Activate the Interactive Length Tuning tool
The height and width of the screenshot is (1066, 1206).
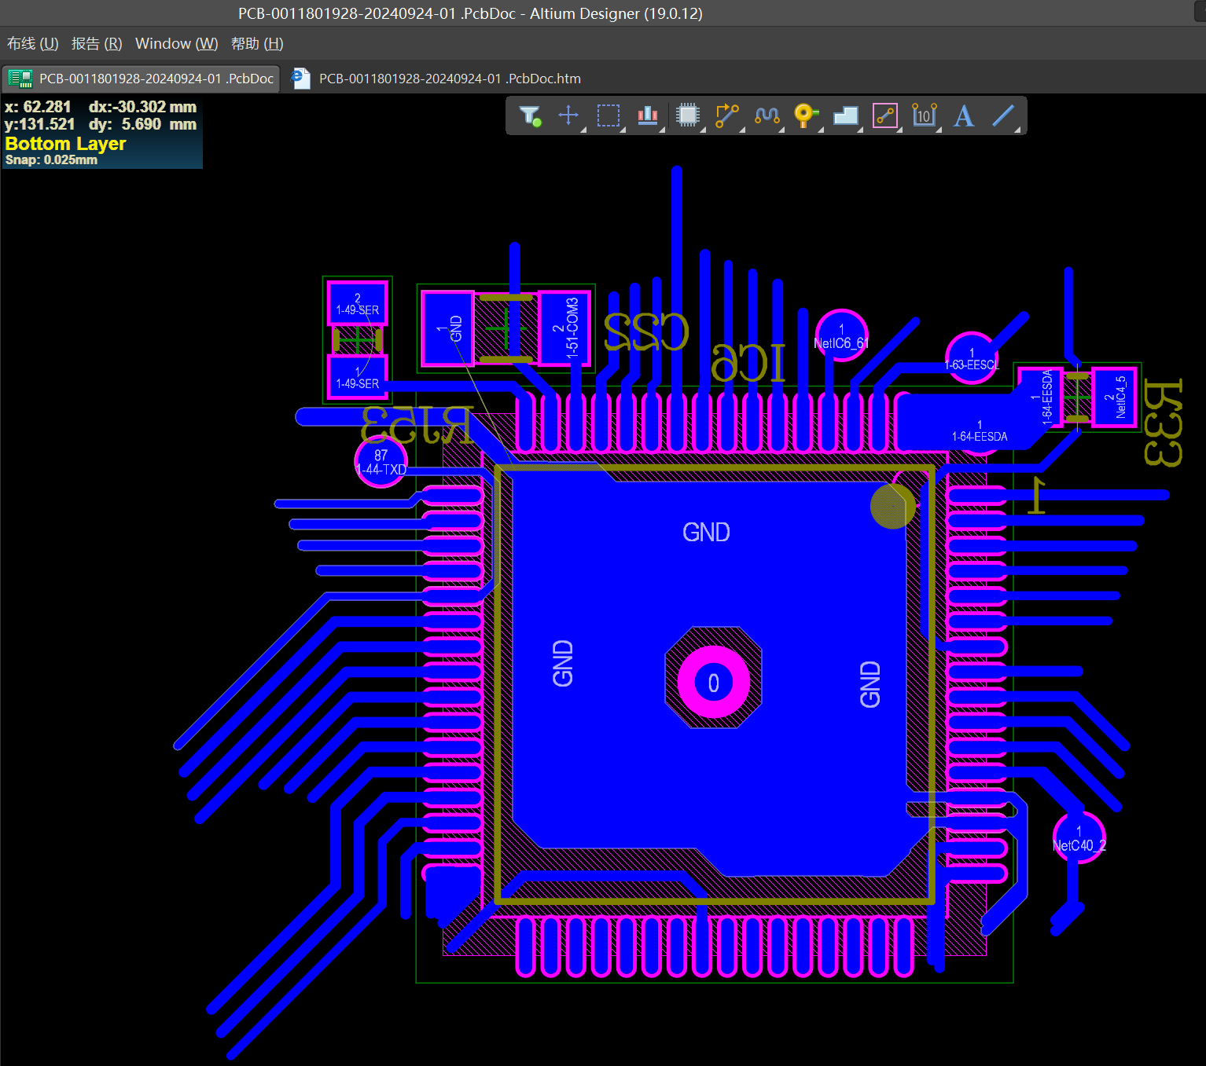(x=767, y=116)
